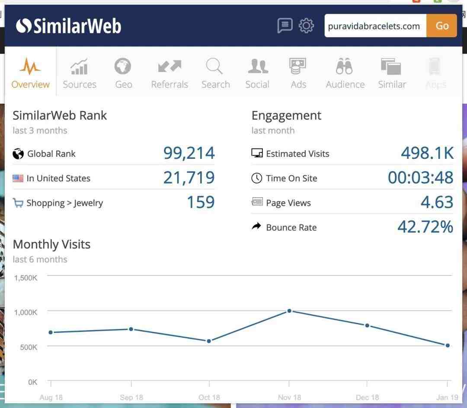
Task: Open the Search tab
Action: 216,73
